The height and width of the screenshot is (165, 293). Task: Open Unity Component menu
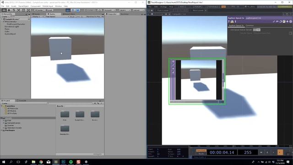35,6
